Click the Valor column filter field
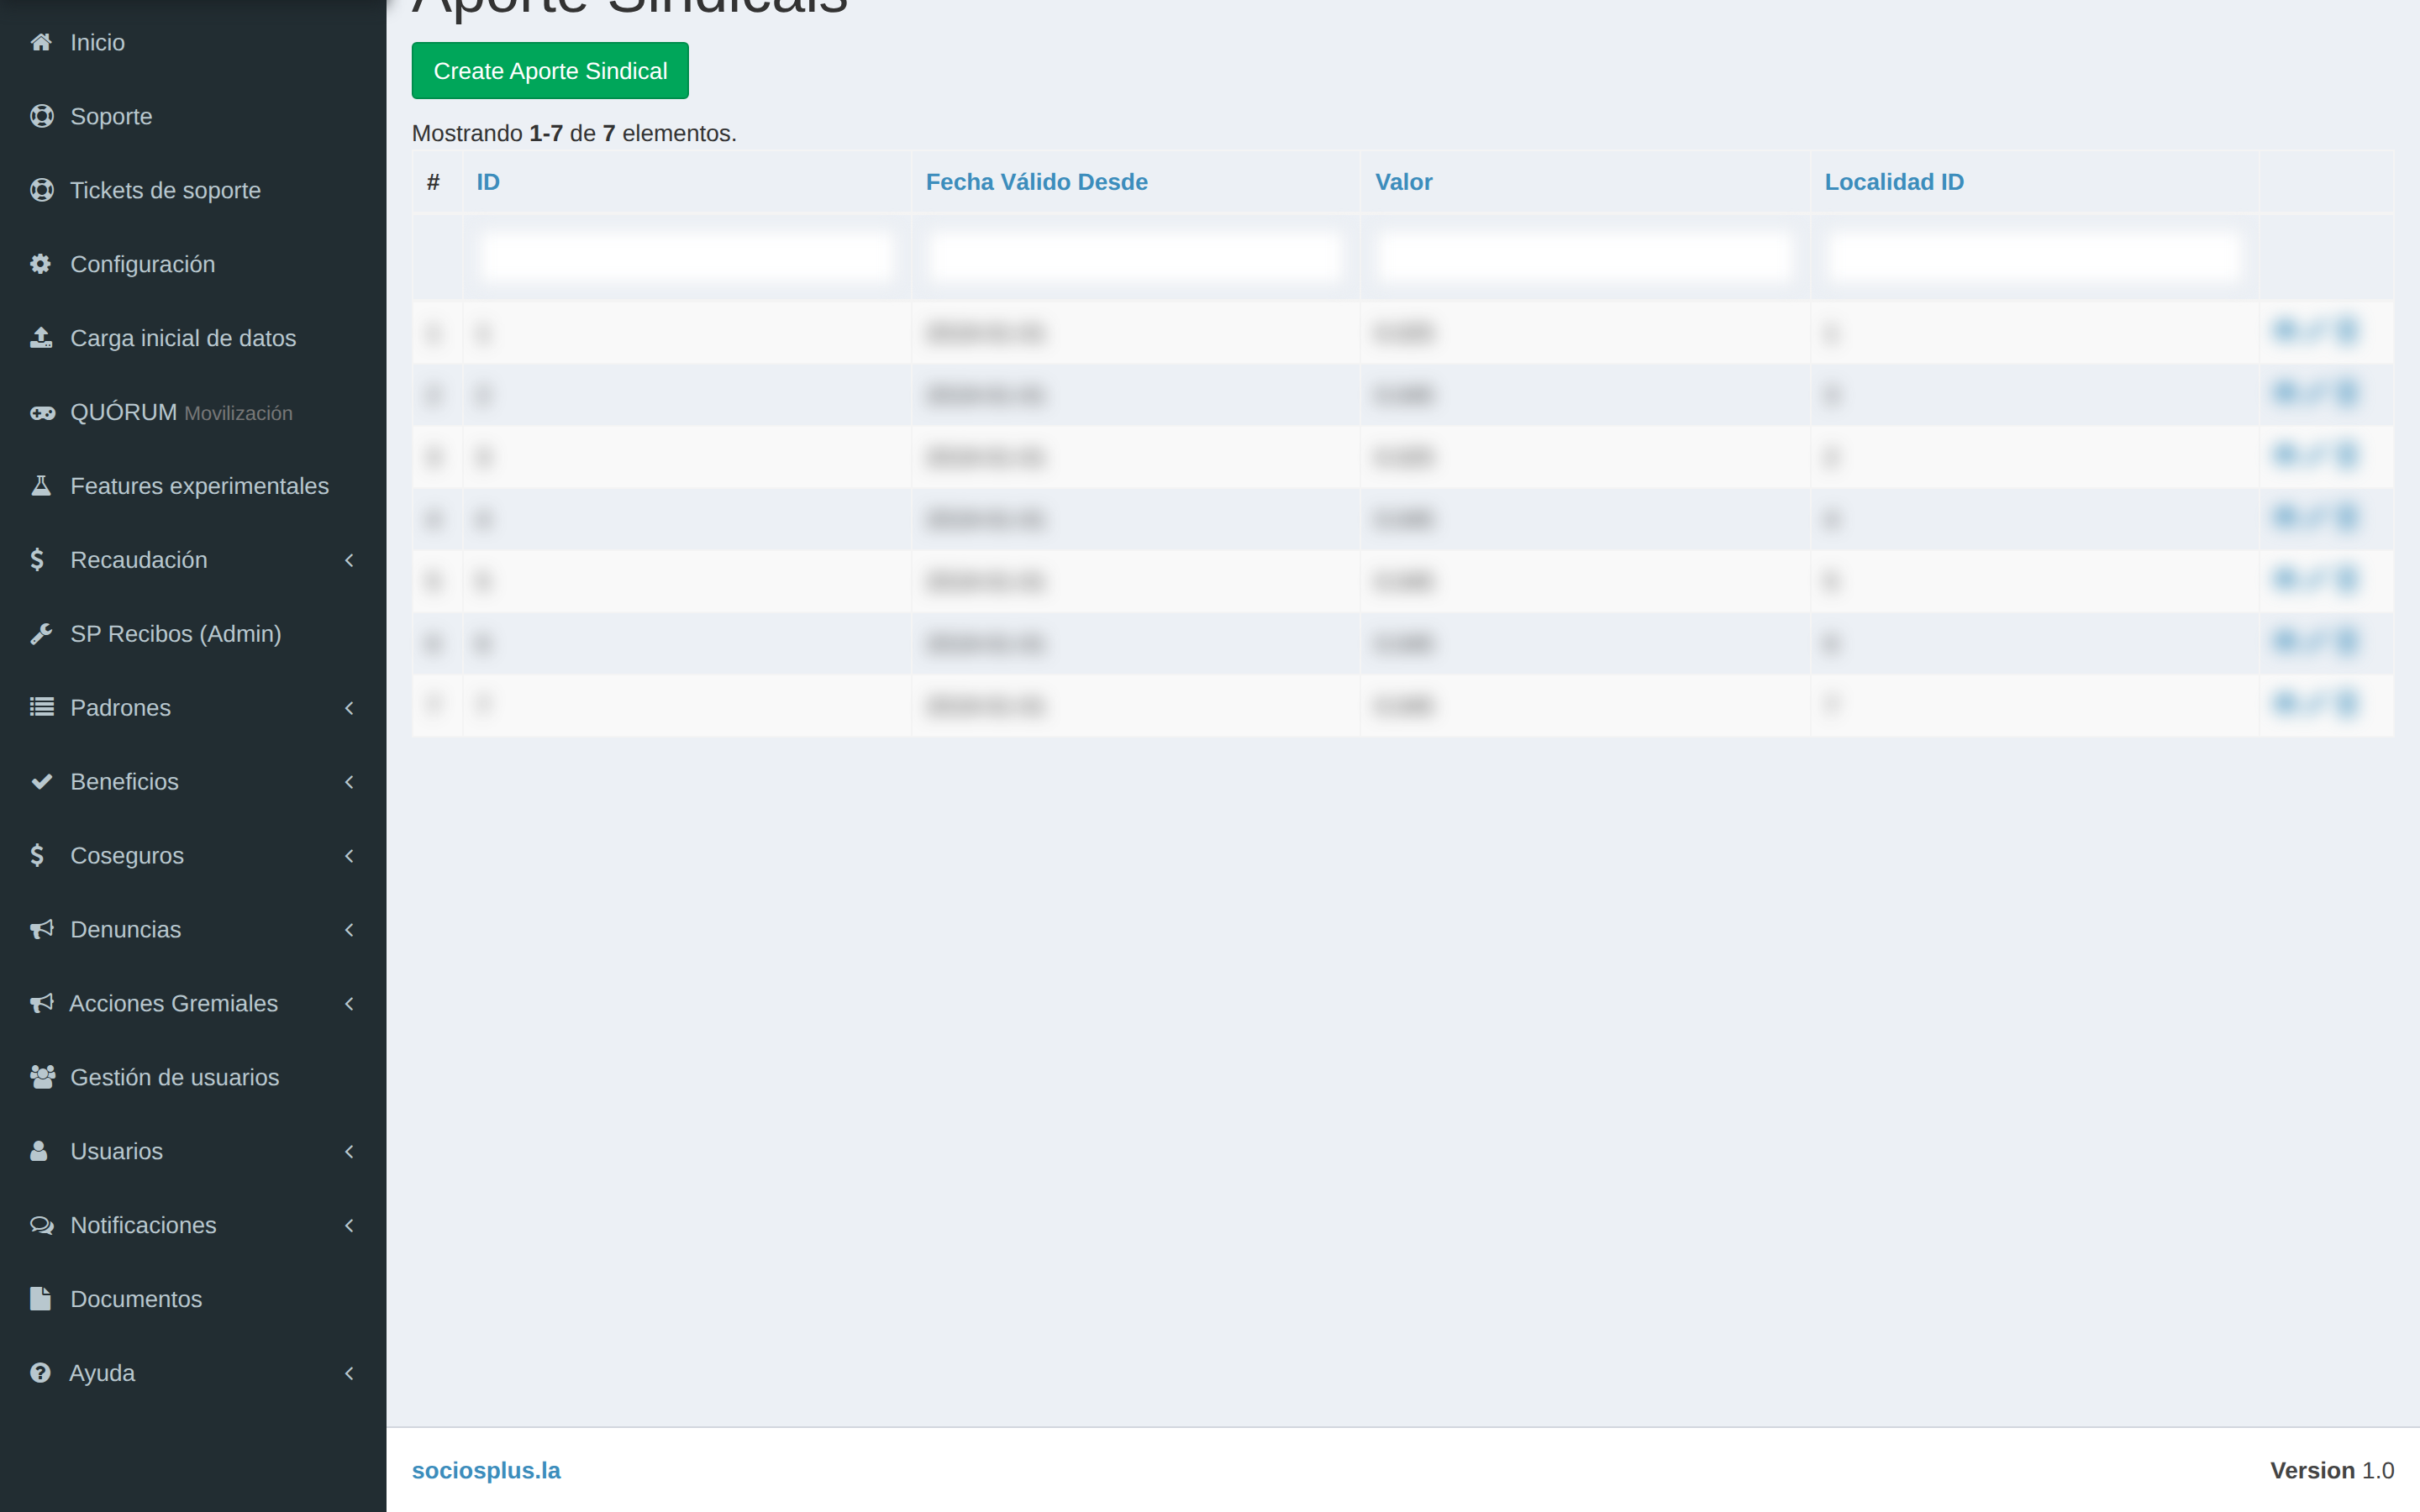 tap(1585, 257)
